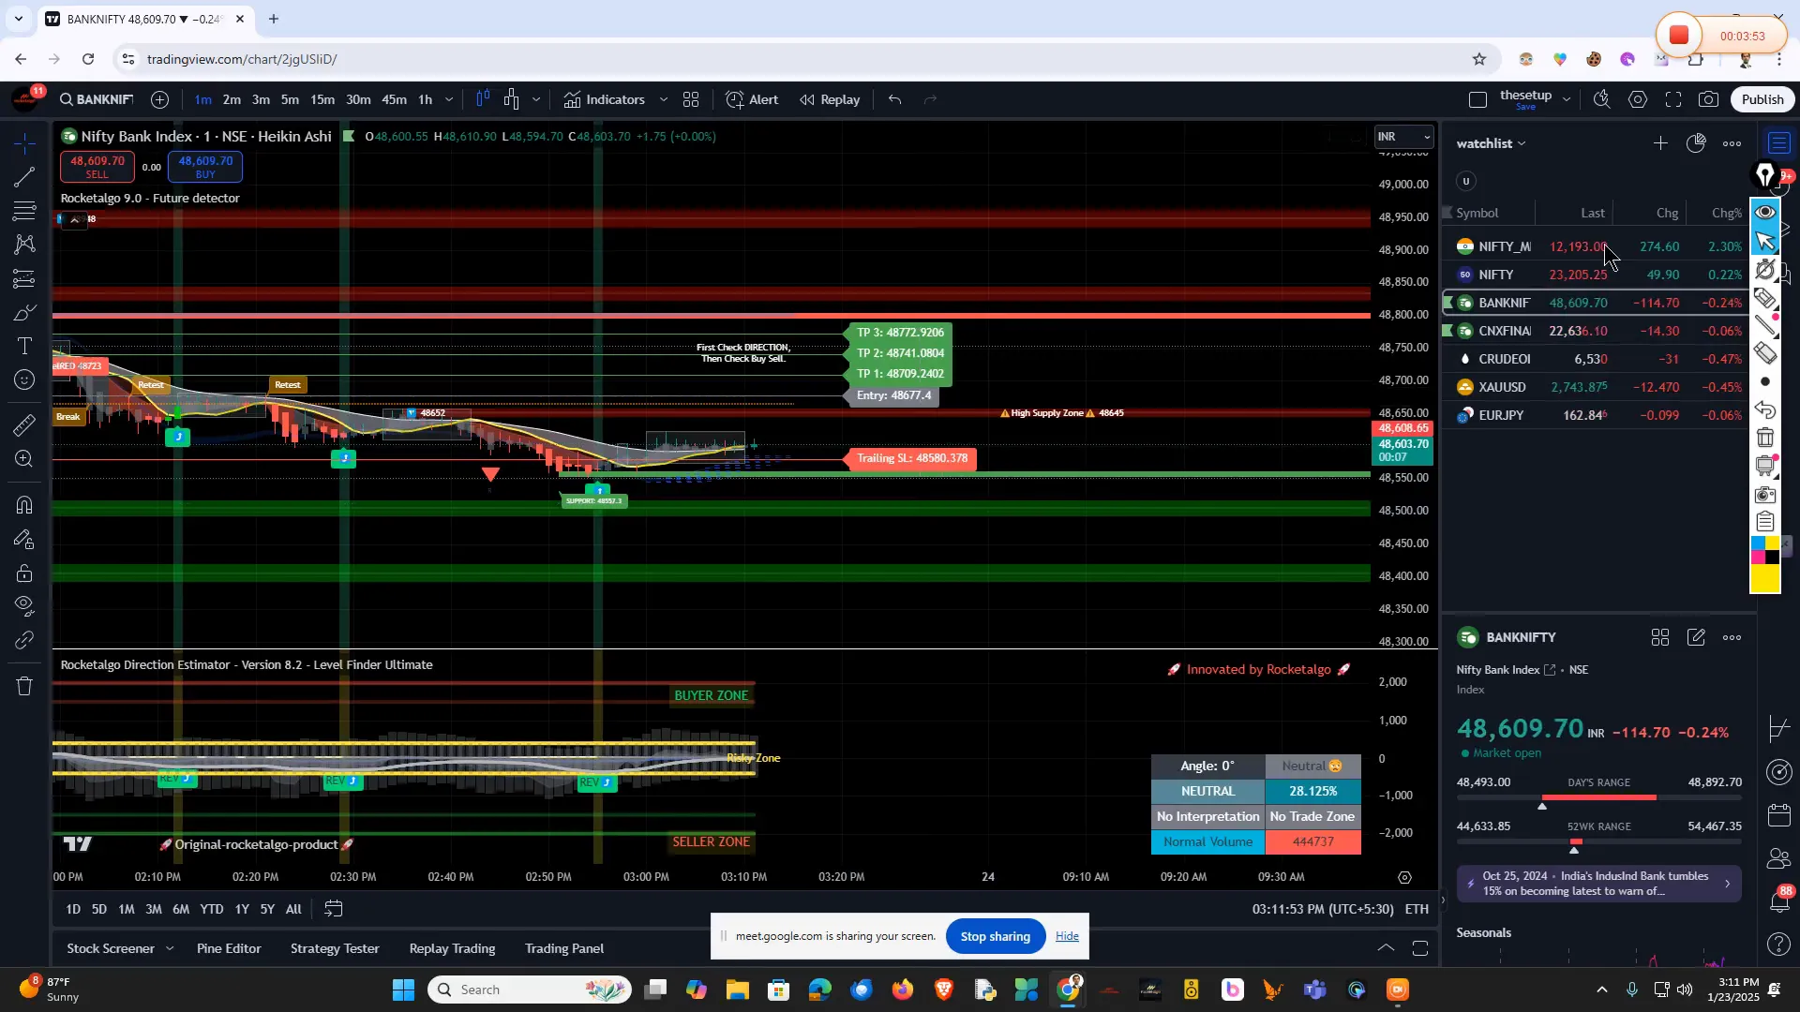Viewport: 1800px width, 1012px height.
Task: Take a chart snapshot with the camera icon
Action: [x=1708, y=98]
